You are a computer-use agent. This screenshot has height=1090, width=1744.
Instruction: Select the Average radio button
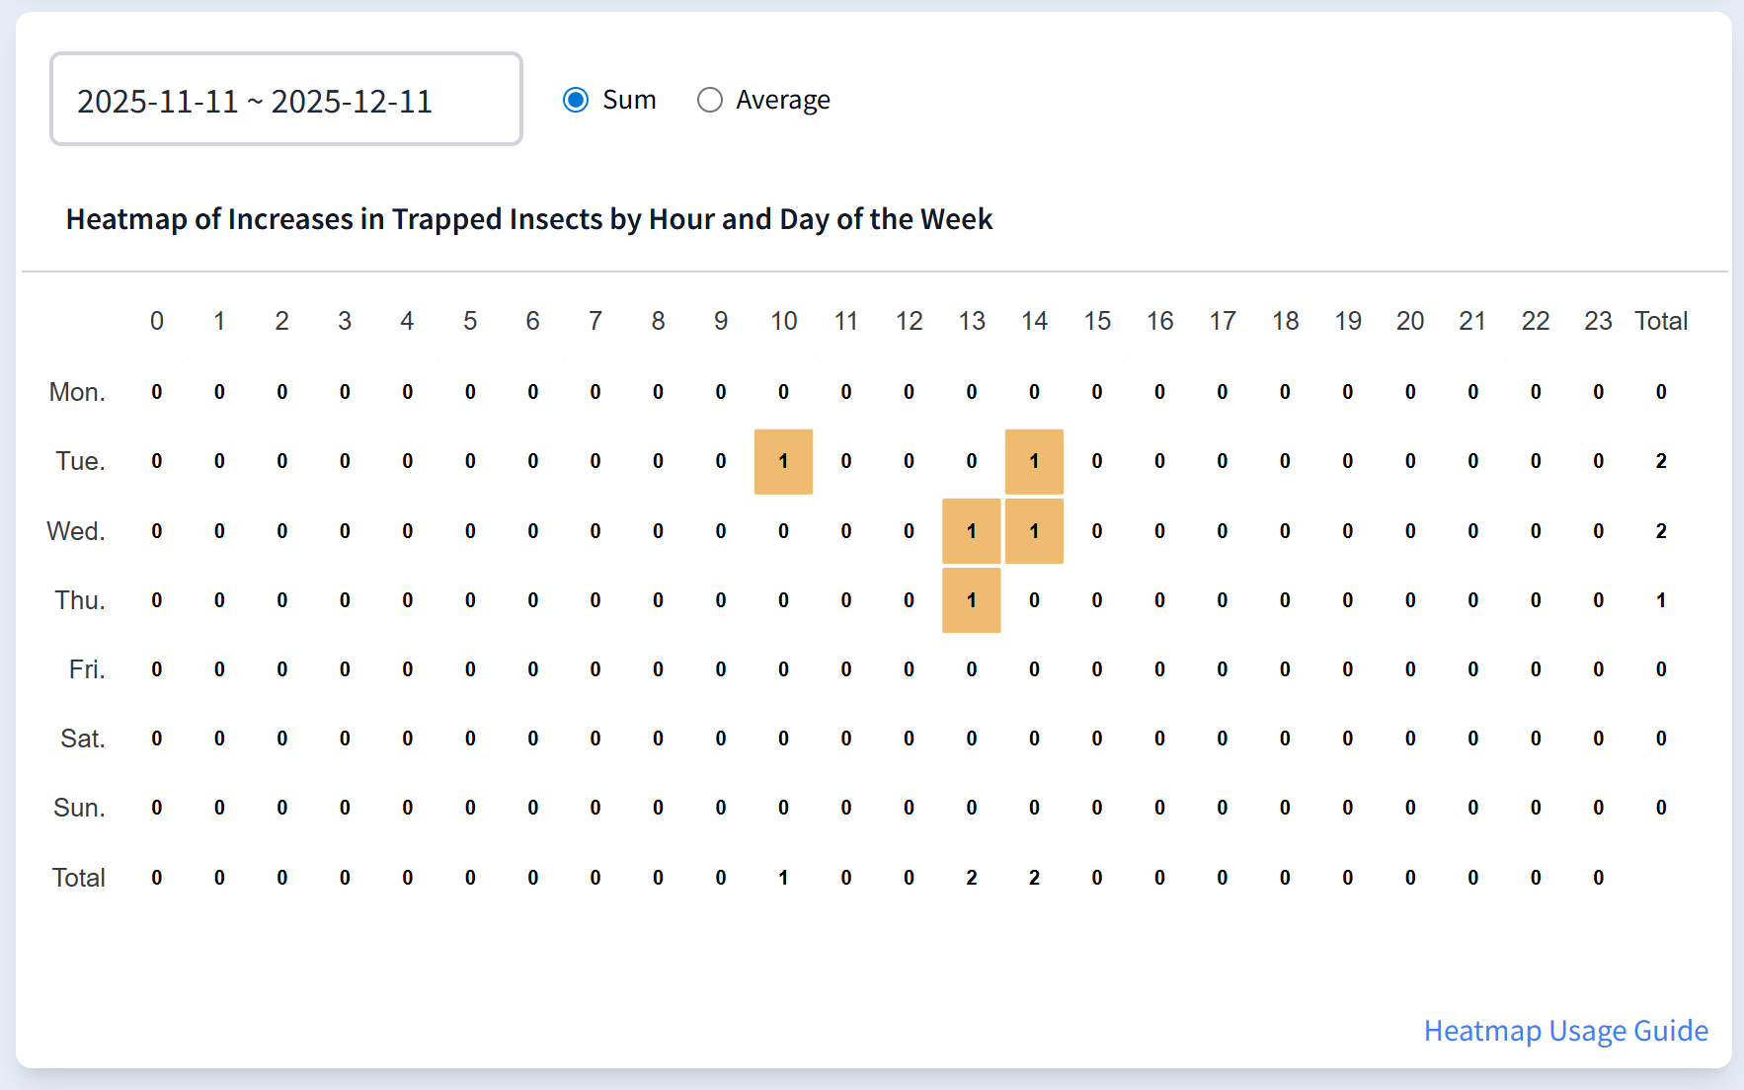tap(710, 100)
